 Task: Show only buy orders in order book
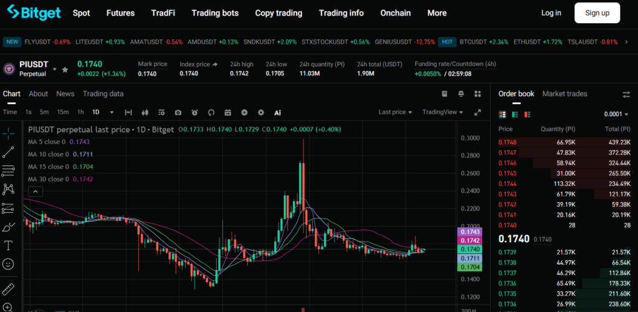tap(515, 115)
